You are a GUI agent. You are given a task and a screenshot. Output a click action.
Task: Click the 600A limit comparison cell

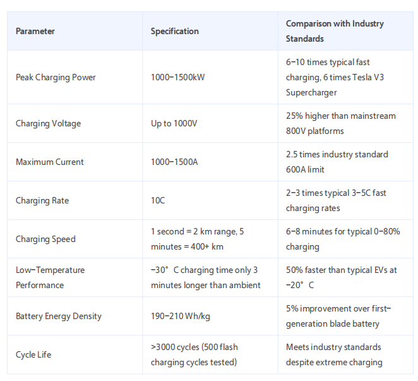(x=337, y=162)
